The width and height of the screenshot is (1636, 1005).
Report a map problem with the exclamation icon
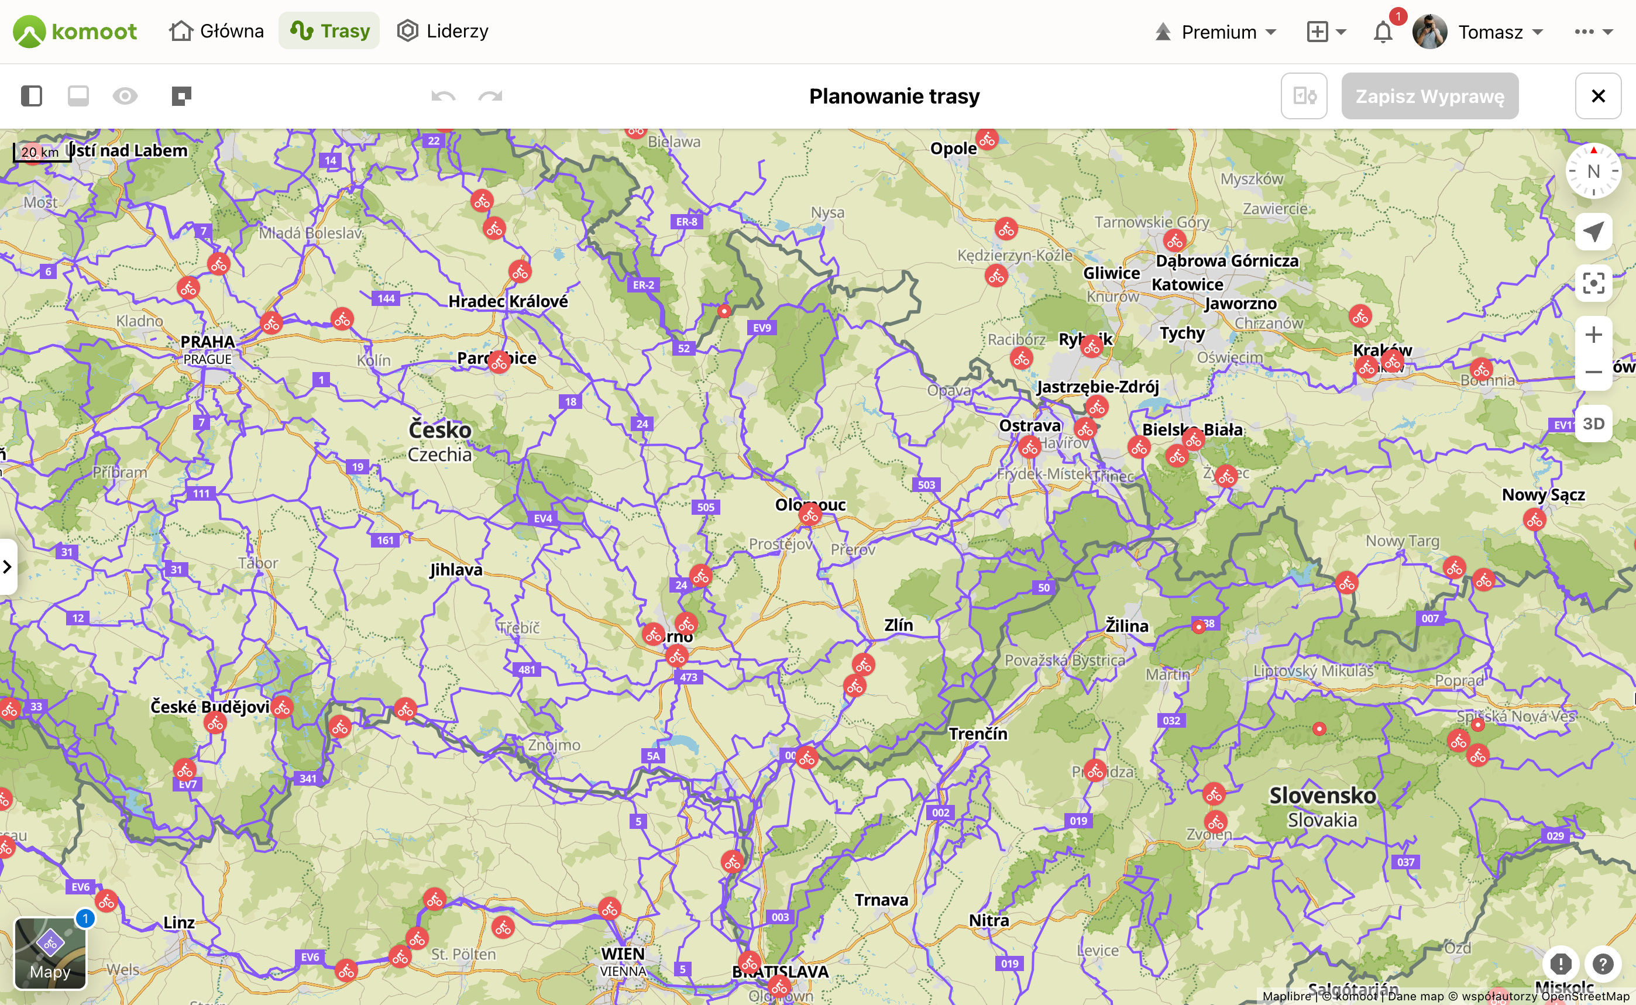1560,963
